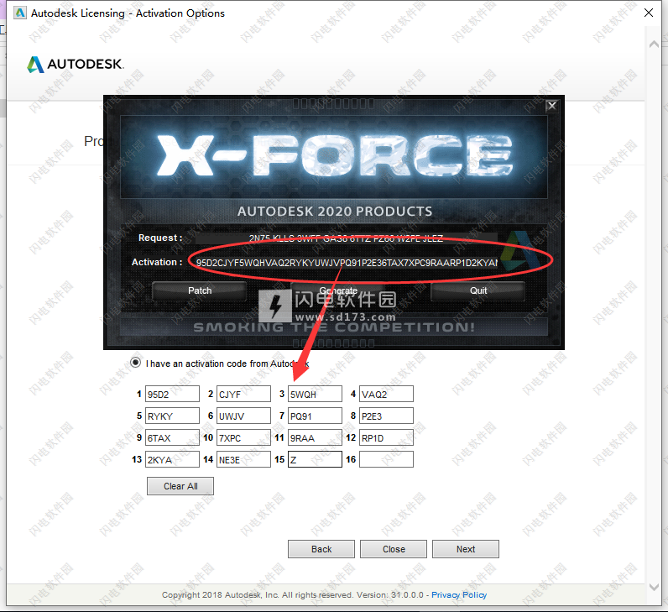Image resolution: width=668 pixels, height=612 pixels.
Task: Close the X-Force keygen window
Action: tap(551, 106)
